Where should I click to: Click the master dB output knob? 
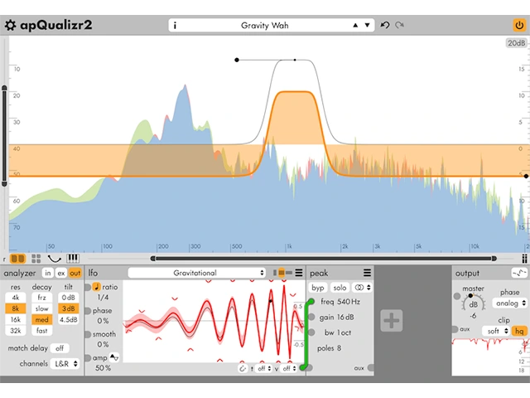pos(473,304)
